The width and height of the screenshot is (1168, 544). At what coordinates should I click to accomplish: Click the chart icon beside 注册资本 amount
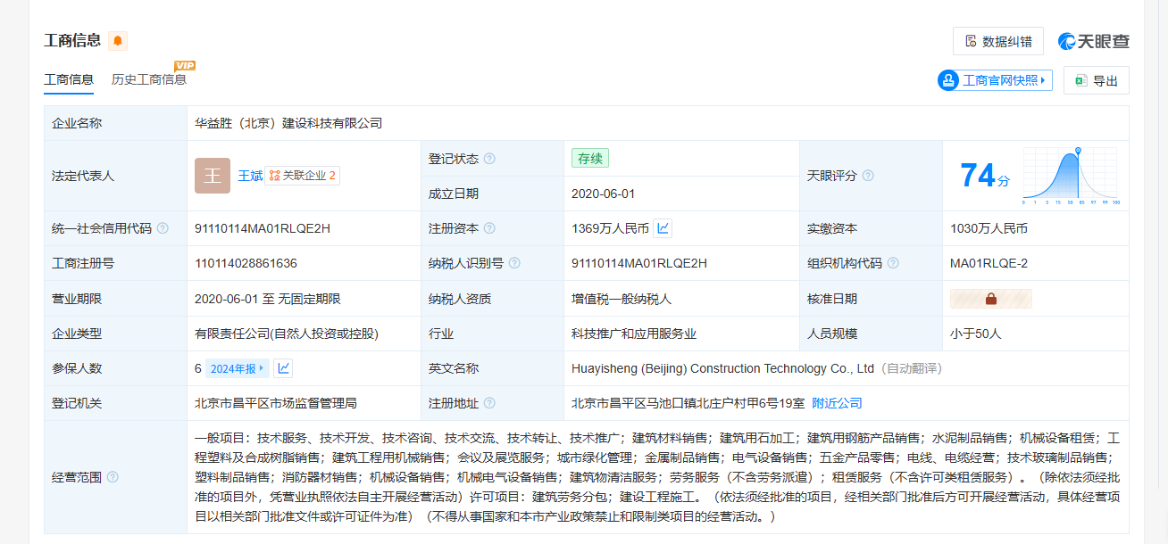click(x=663, y=228)
